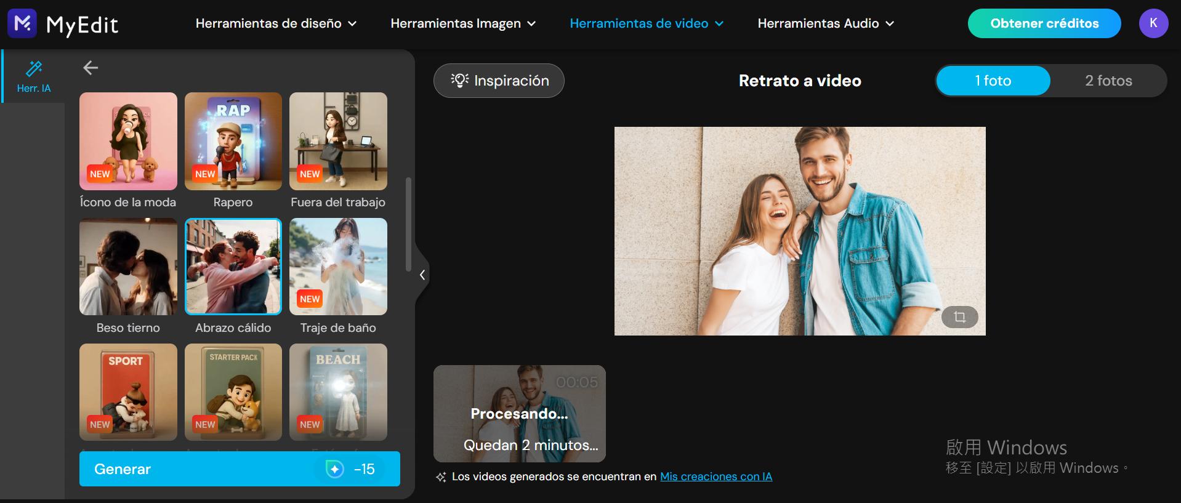Switch to the 2 fotos mode

(x=1108, y=81)
